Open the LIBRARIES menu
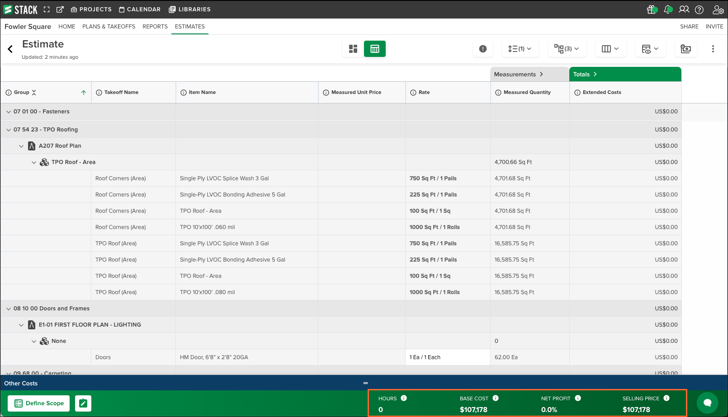The height and width of the screenshot is (417, 728). coord(189,9)
